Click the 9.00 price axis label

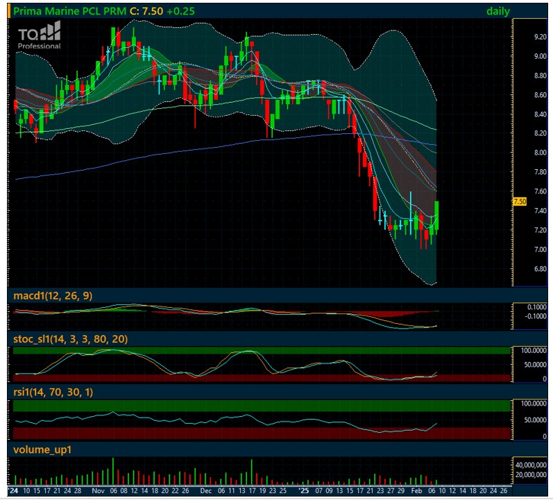tap(540, 56)
